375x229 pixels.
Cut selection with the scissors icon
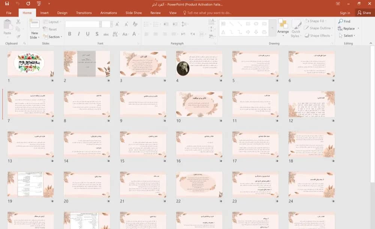pyautogui.click(x=18, y=22)
